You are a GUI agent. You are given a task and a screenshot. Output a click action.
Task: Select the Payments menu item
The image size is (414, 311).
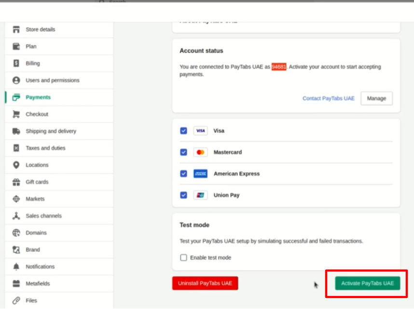pyautogui.click(x=59, y=97)
